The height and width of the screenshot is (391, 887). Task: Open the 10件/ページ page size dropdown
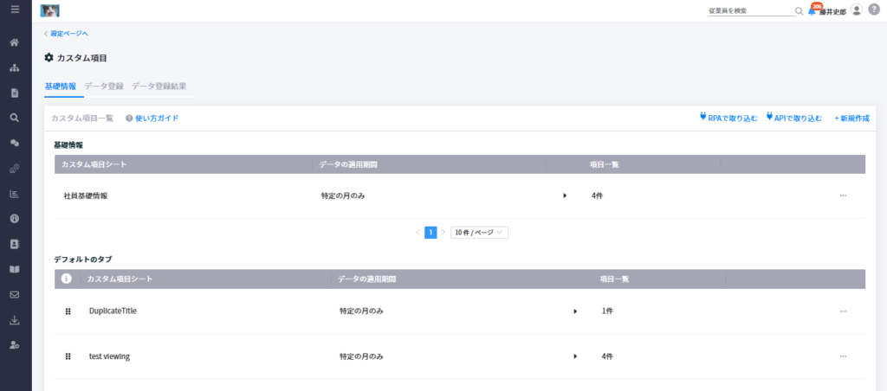pyautogui.click(x=479, y=232)
